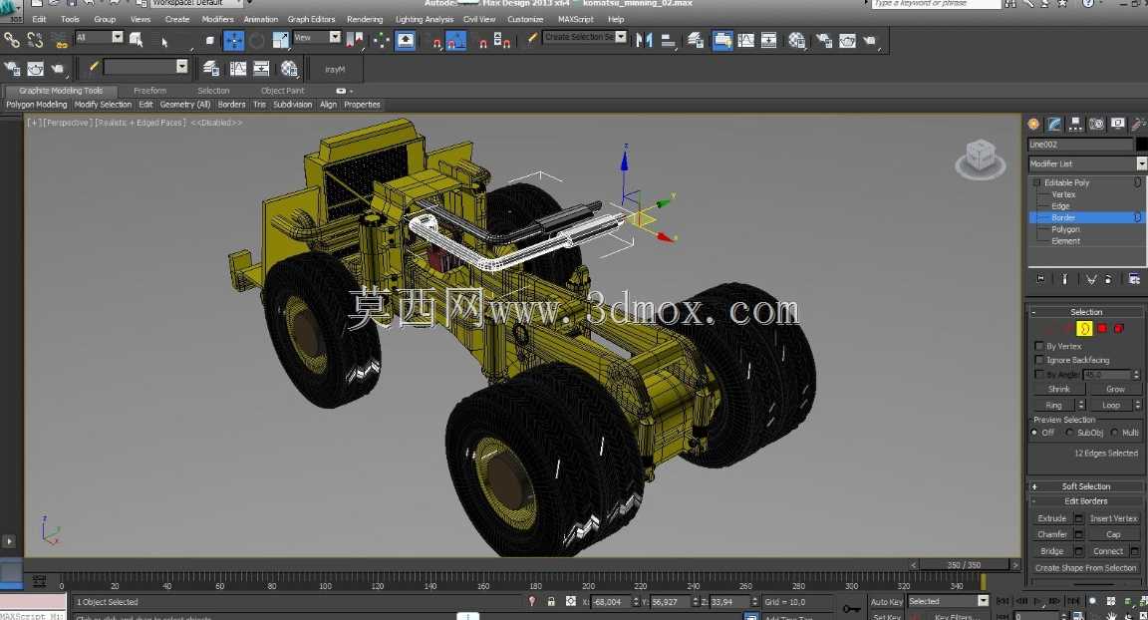
Task: Click the Select by Name icon
Action: tap(137, 40)
